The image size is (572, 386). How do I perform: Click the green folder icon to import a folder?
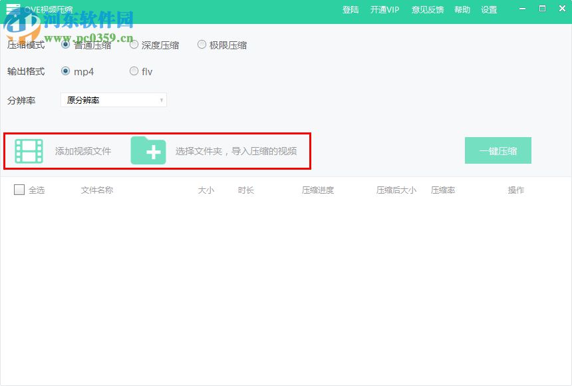(x=149, y=150)
